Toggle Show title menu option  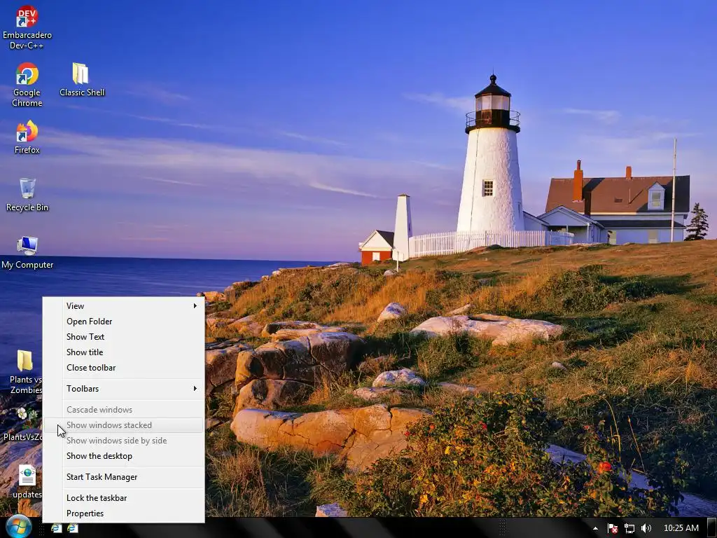[124, 352]
